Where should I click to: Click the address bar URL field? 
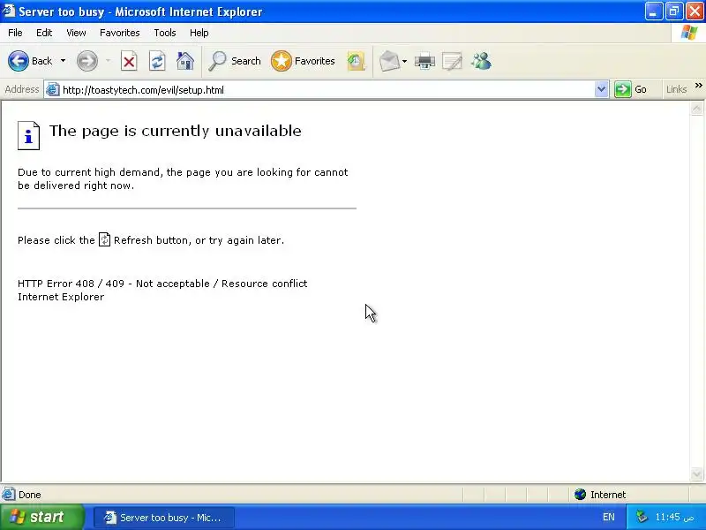(327, 90)
